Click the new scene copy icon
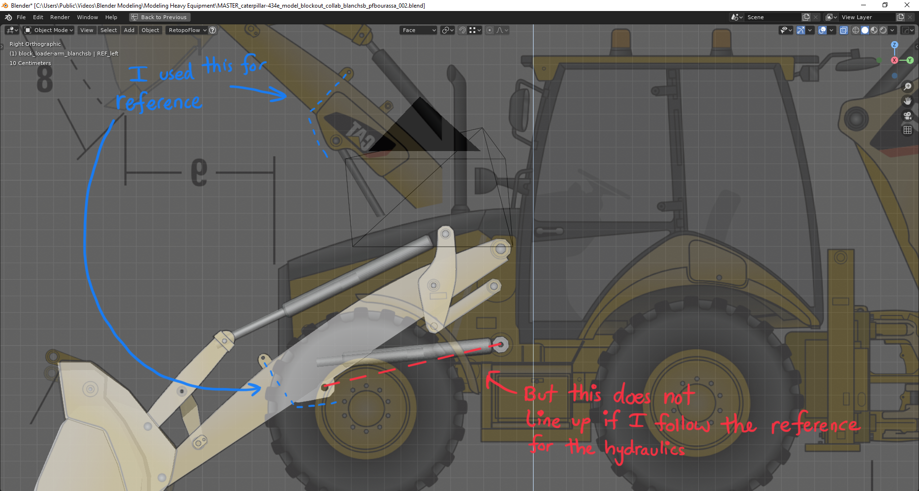Viewport: 919px width, 491px height. 806,17
